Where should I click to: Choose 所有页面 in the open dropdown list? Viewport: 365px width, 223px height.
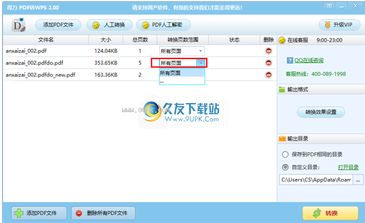pyautogui.click(x=182, y=73)
